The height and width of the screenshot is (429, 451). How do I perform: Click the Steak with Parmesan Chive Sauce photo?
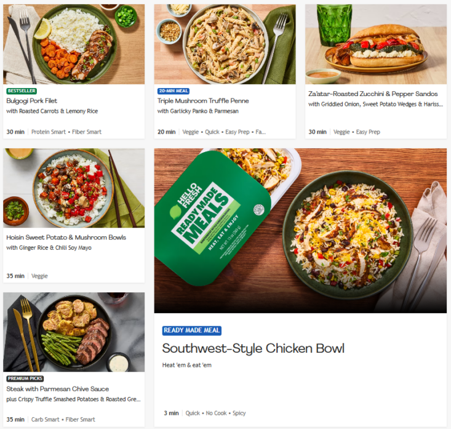[x=74, y=331]
